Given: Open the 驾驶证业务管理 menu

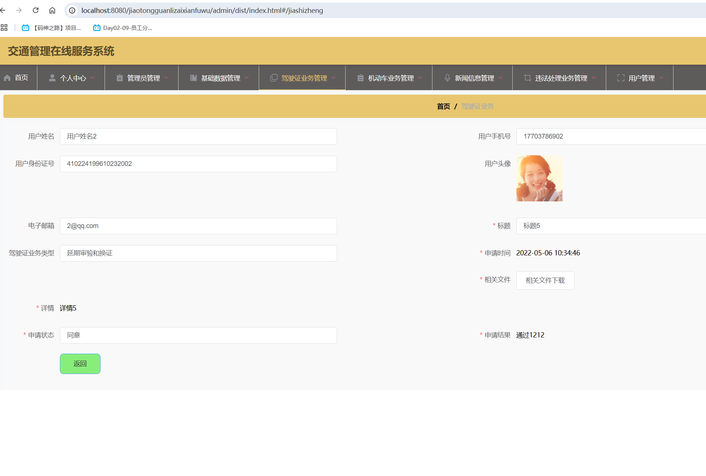Looking at the screenshot, I should [303, 78].
